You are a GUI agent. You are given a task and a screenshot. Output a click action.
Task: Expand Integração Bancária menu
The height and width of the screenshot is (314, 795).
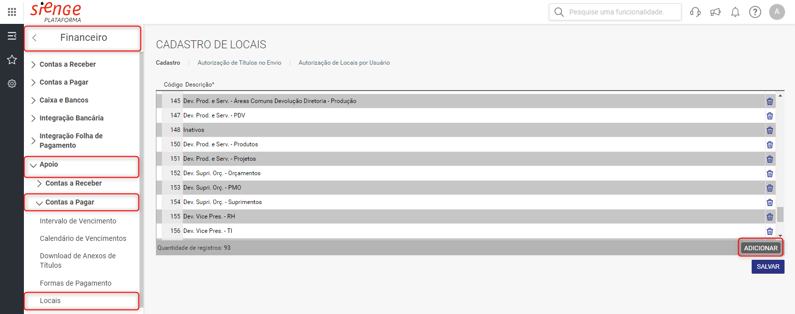71,118
